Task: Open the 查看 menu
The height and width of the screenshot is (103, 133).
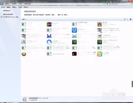Action: point(14,7)
